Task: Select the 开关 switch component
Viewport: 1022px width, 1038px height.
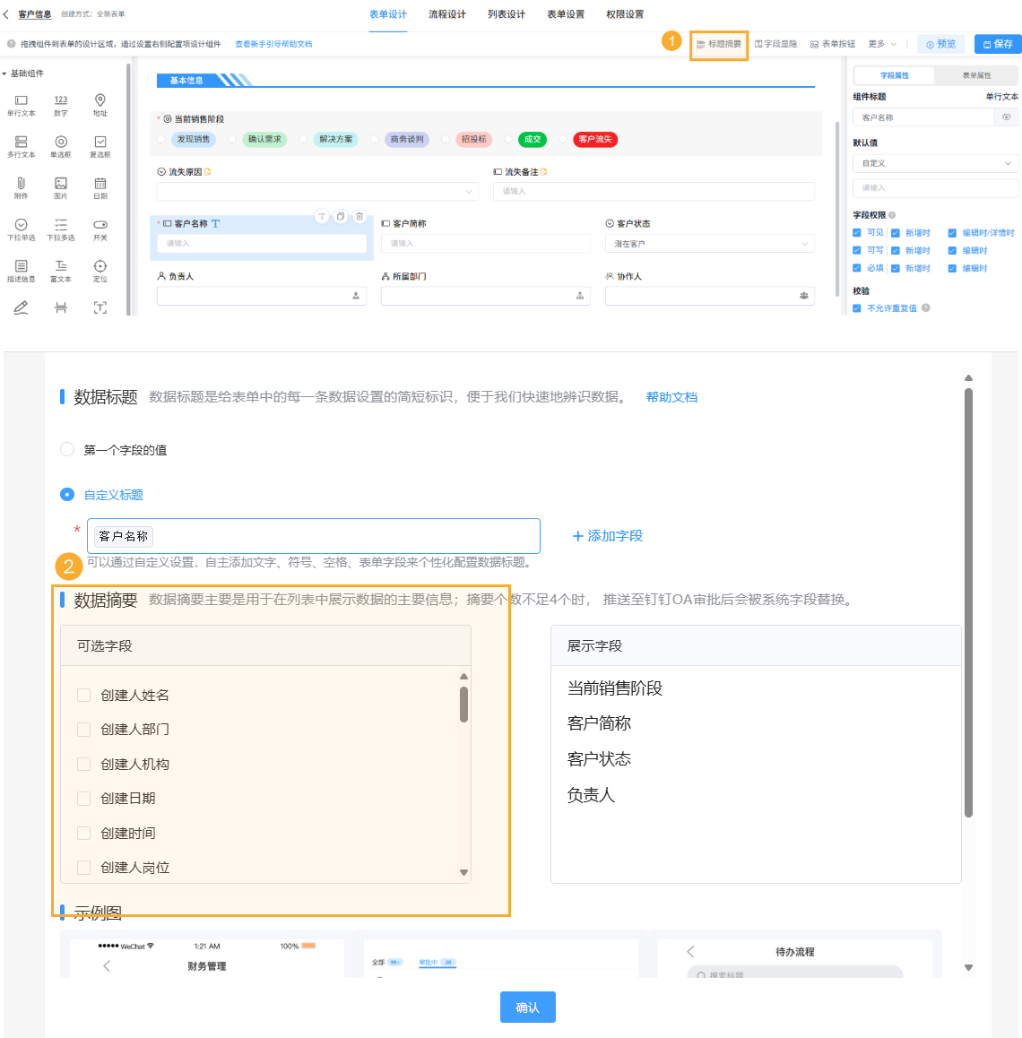Action: [x=100, y=229]
